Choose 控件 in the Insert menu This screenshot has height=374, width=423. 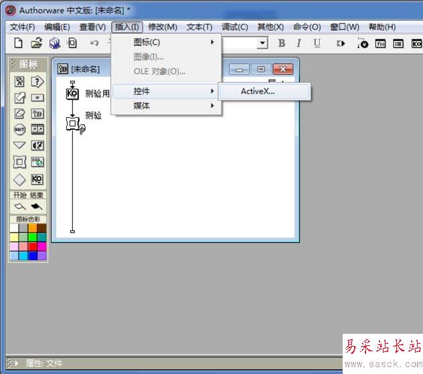(165, 91)
